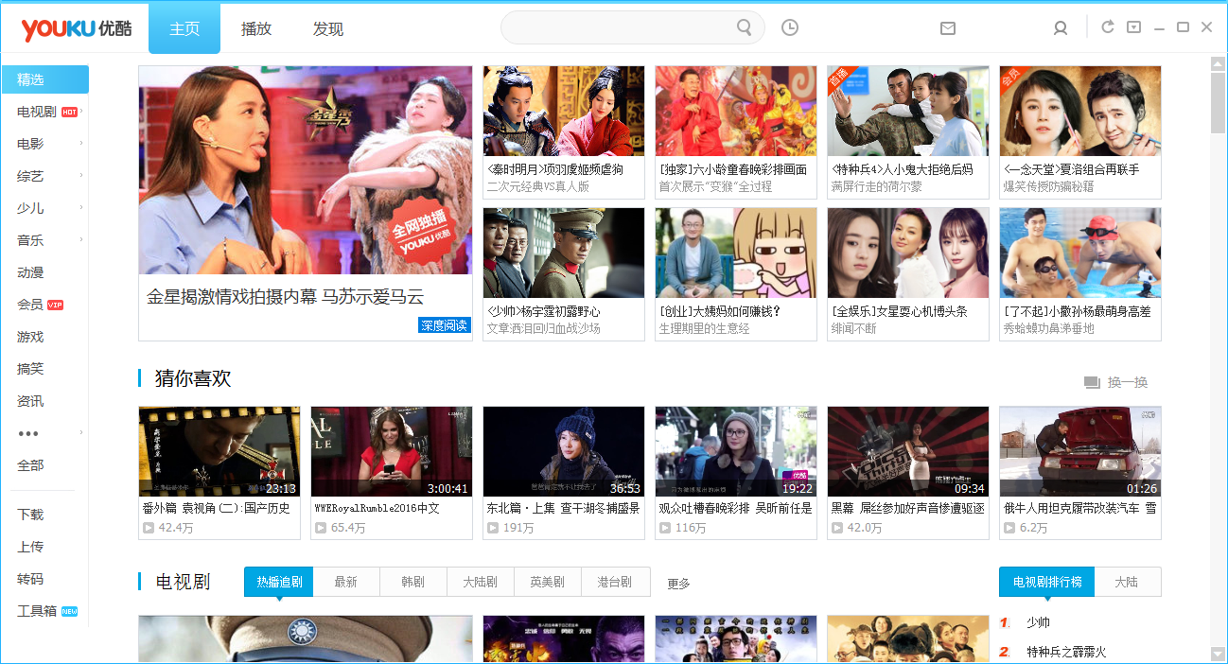Expand the 电视剧 sidebar submenu arrow
Image resolution: width=1228 pixels, height=664 pixels.
[81, 112]
